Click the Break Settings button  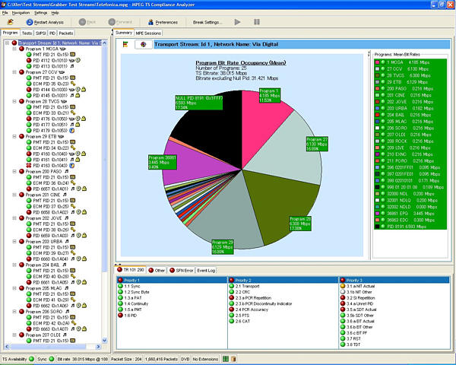coord(207,22)
